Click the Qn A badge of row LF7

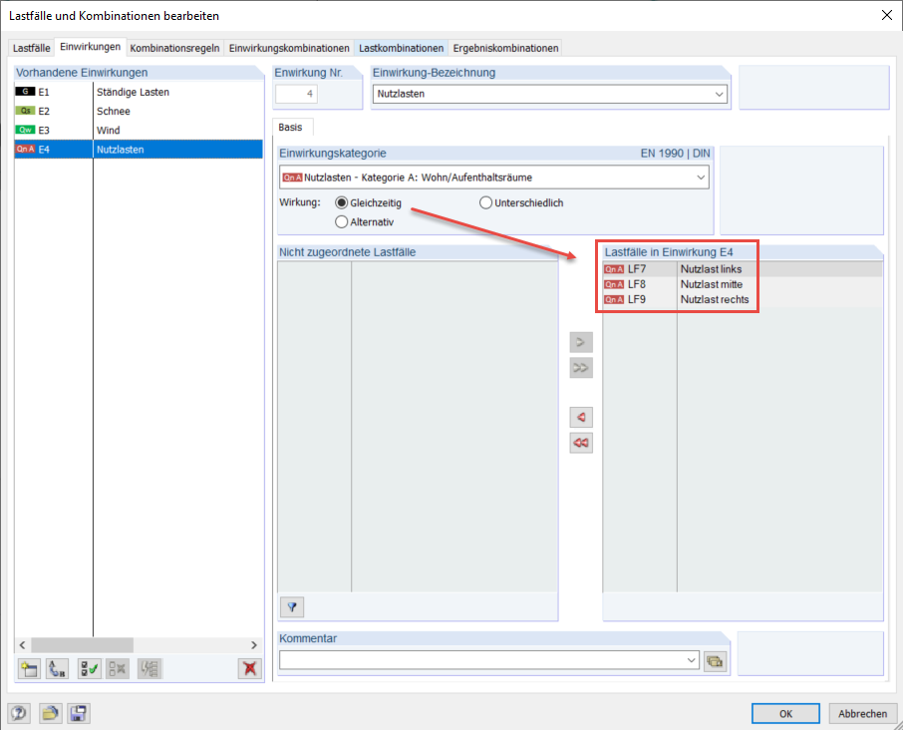pyautogui.click(x=614, y=269)
